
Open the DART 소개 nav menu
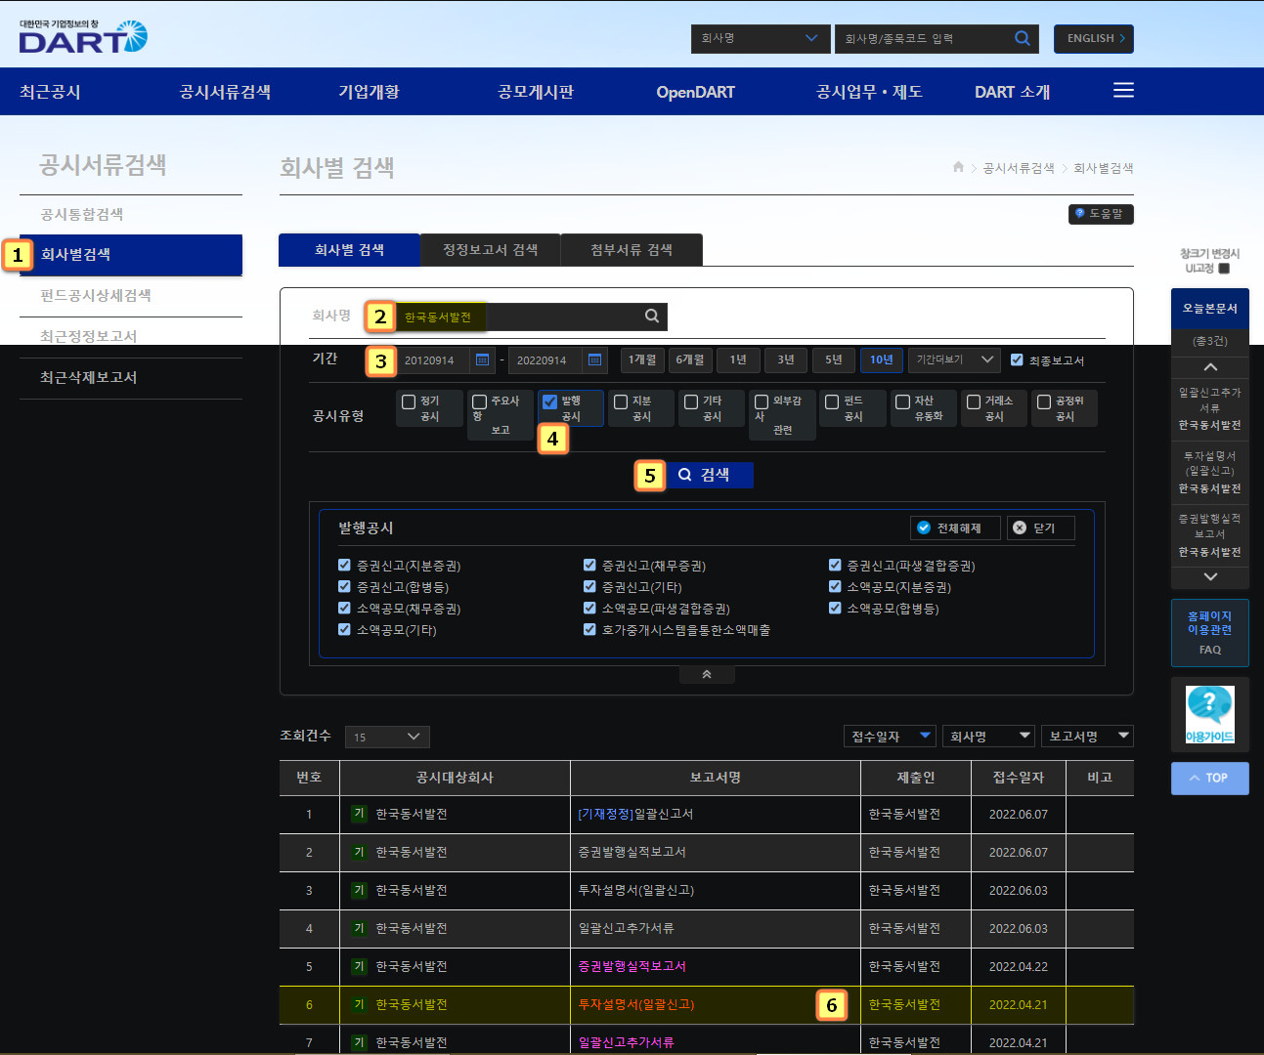click(x=1012, y=92)
